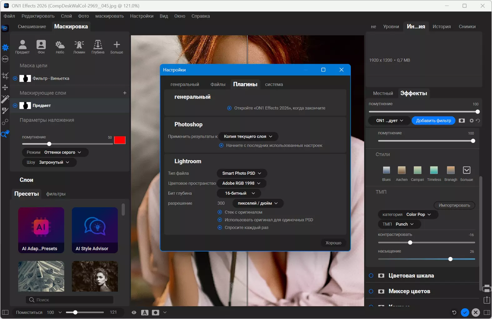The width and height of the screenshot is (492, 319).
Task: Click the Хорошо button in the dialog
Action: point(333,243)
